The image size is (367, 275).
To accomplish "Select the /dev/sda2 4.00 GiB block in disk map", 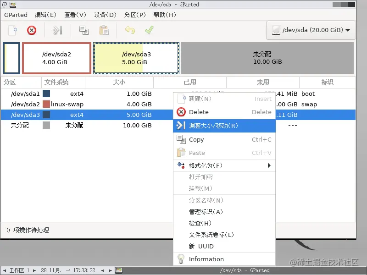I will tap(56, 58).
